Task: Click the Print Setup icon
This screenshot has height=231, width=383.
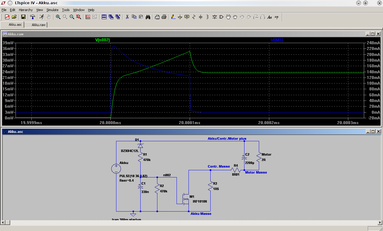Action: click(x=157, y=17)
